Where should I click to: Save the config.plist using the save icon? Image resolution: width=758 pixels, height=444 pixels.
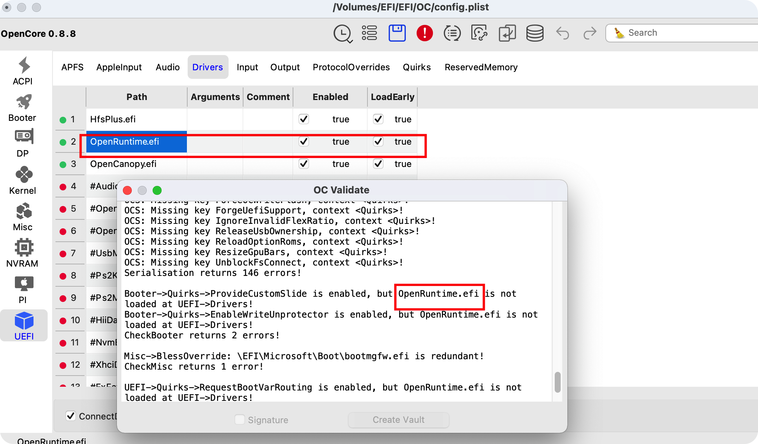pos(397,33)
